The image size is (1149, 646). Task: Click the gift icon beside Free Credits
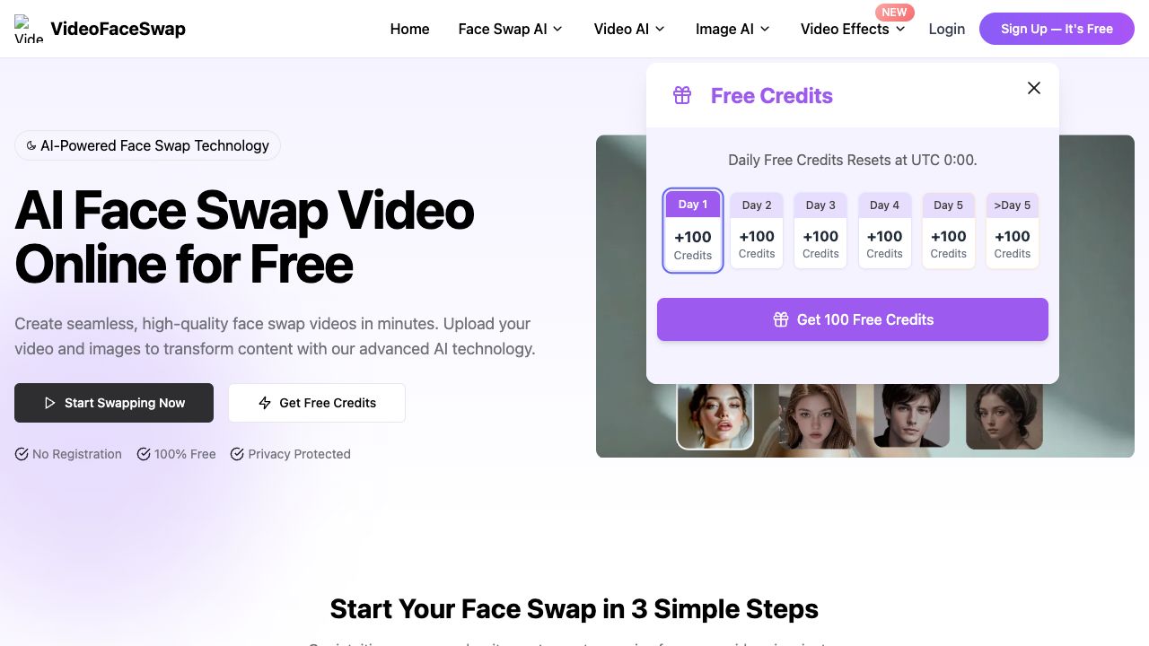tap(682, 95)
